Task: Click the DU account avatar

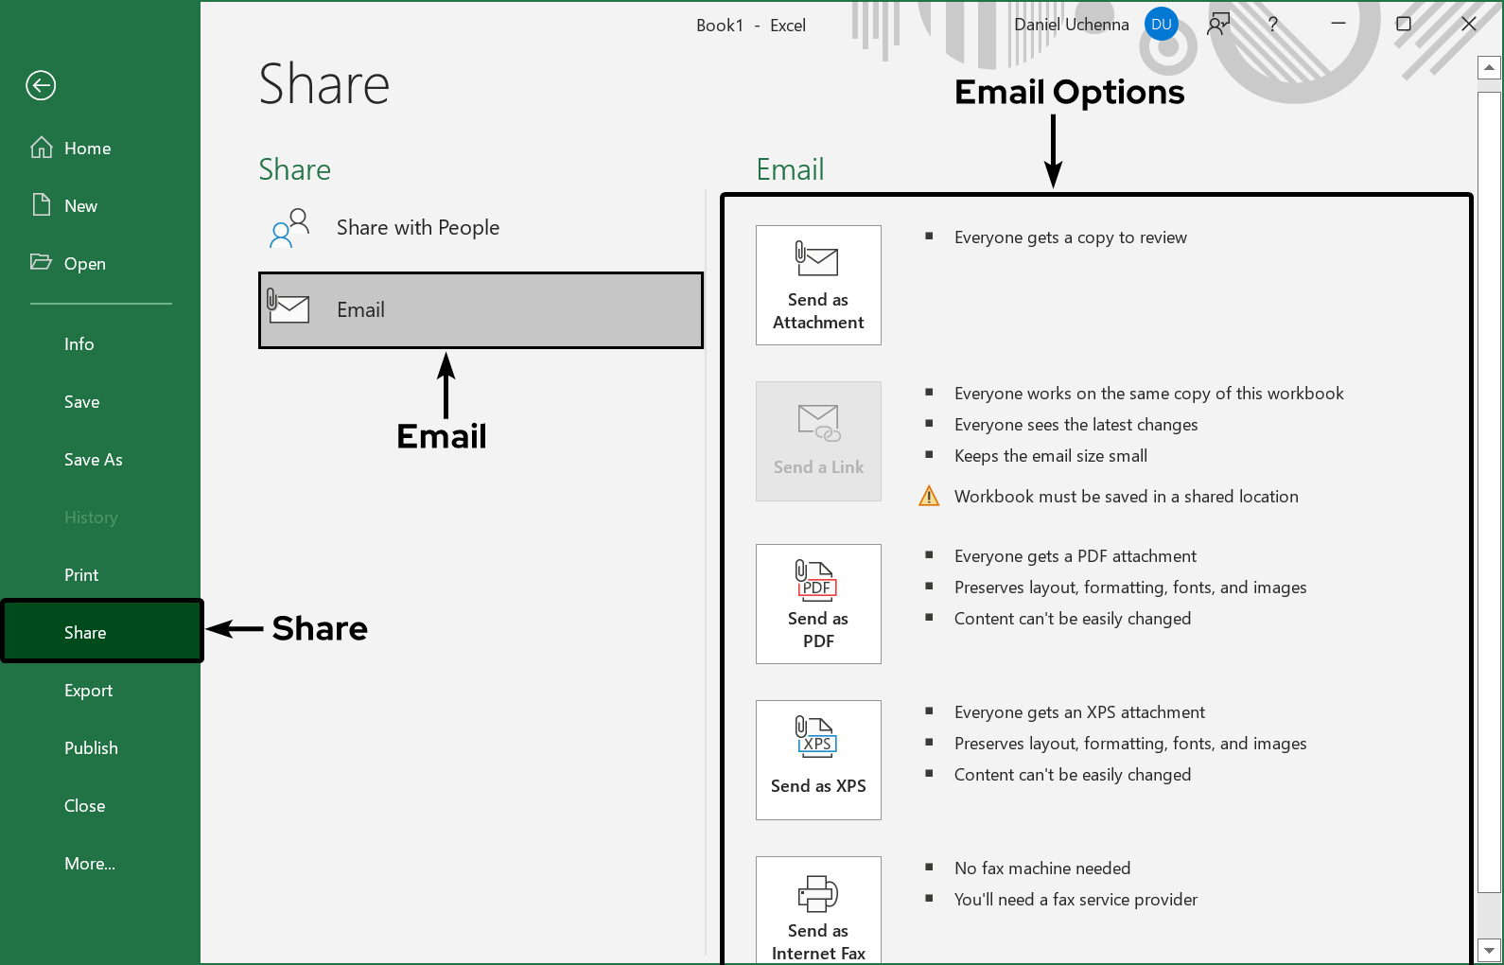Action: [1162, 25]
